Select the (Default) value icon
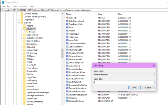This screenshot has width=168, height=105. point(67,18)
